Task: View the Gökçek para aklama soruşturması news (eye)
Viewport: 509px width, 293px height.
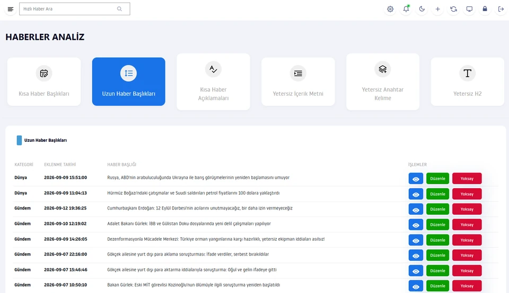Action: tap(416, 255)
